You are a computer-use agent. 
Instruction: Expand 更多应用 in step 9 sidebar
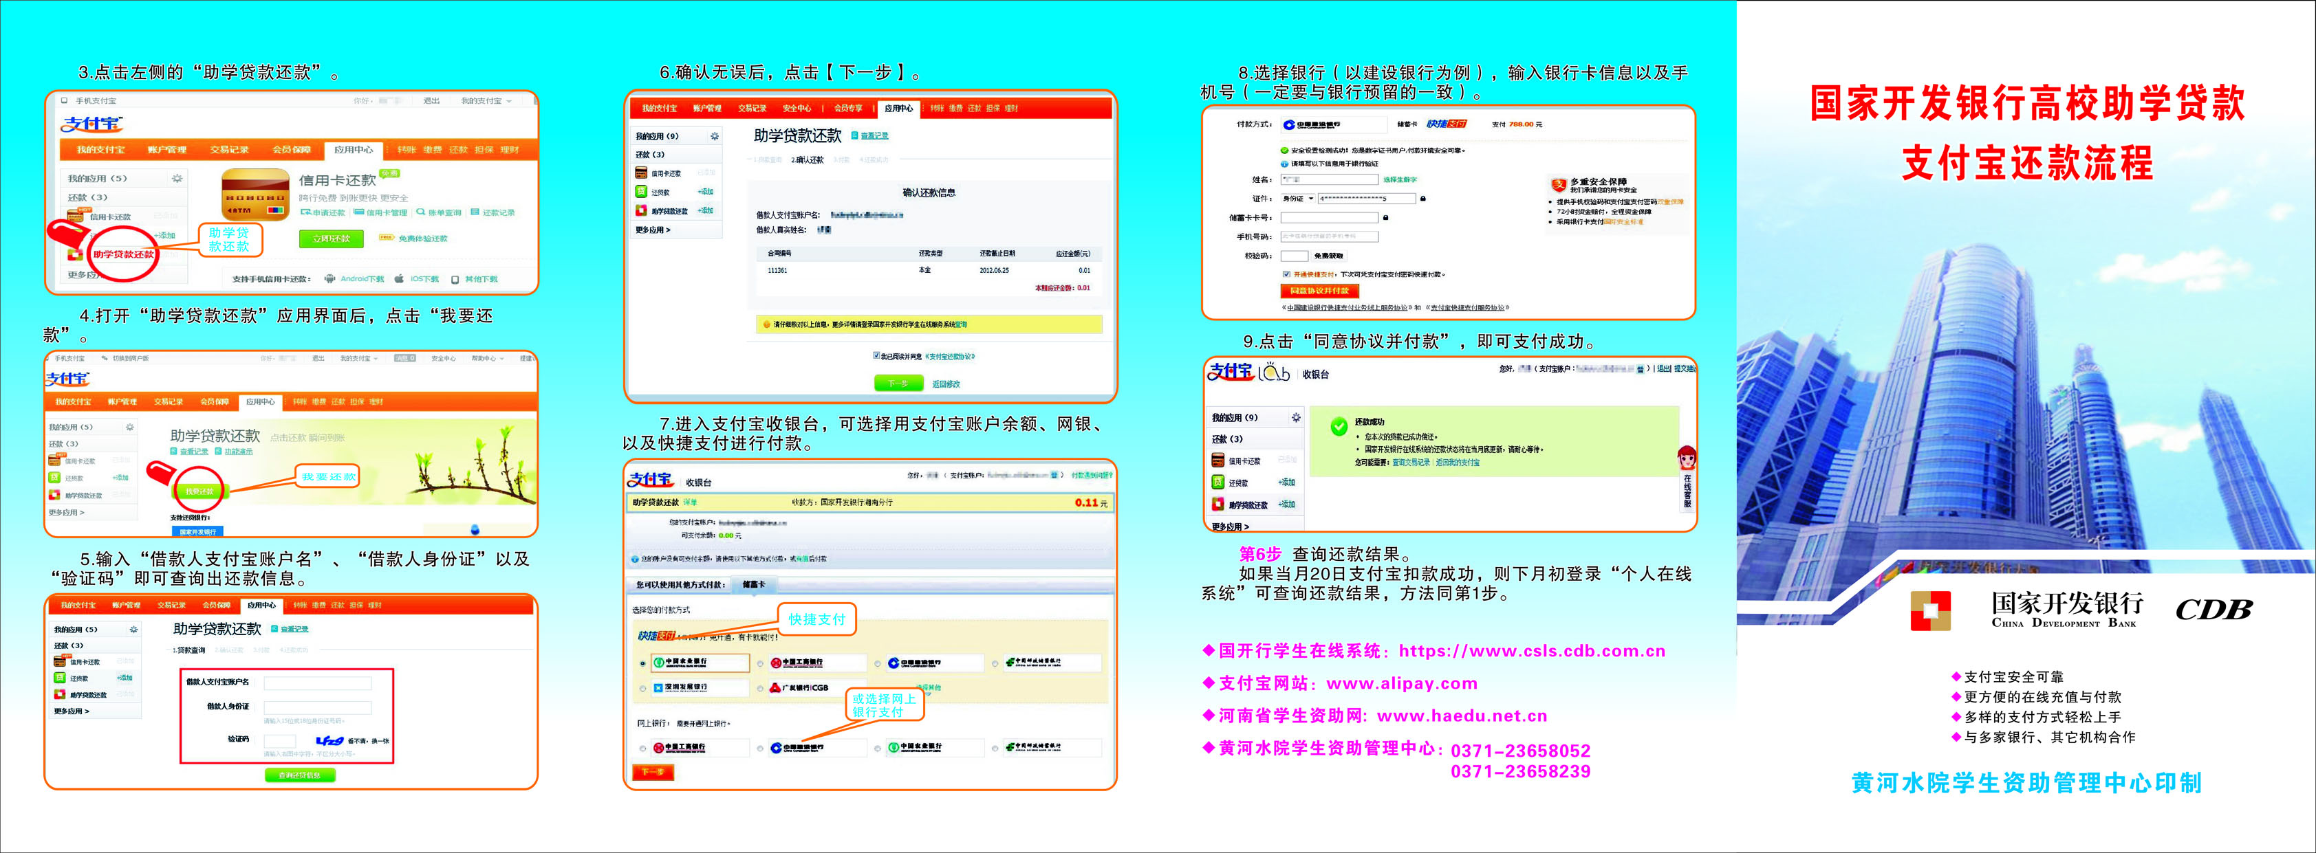1230,527
